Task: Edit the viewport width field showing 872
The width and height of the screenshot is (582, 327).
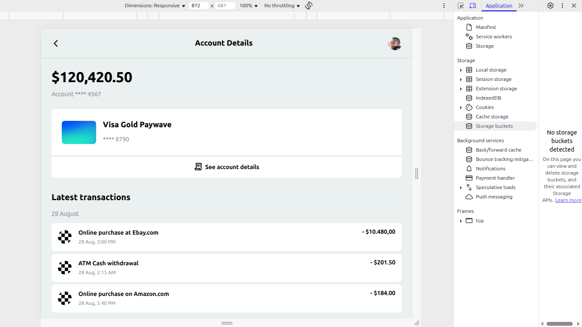Action: pyautogui.click(x=199, y=6)
